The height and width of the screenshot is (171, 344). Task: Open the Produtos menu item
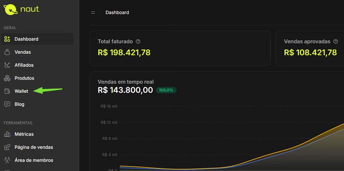(x=37, y=78)
